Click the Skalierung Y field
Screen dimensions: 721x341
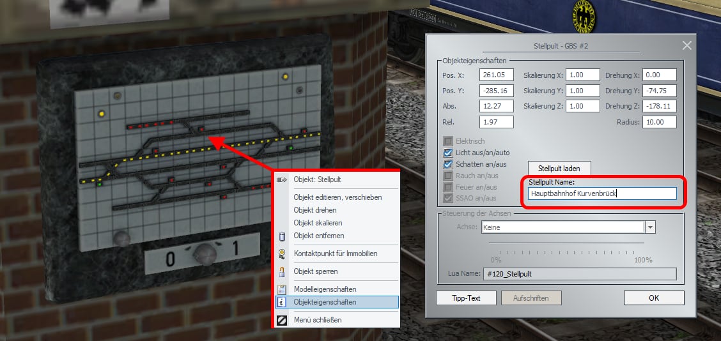[x=582, y=91]
